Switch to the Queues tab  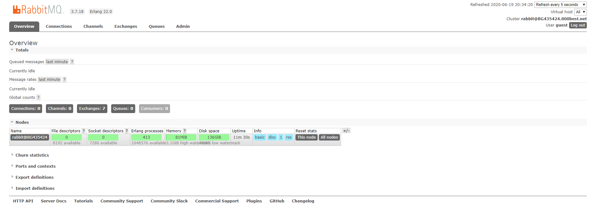point(157,27)
